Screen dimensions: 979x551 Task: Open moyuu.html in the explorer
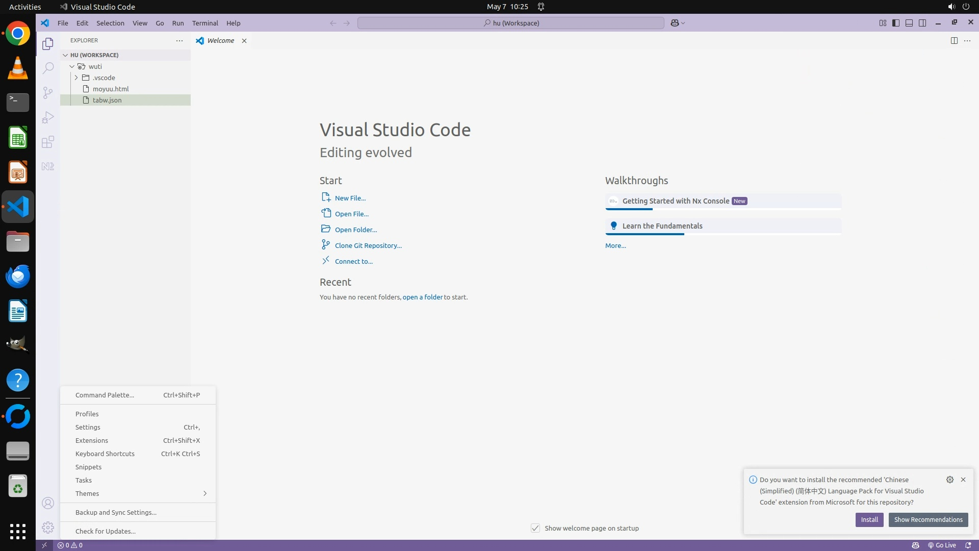(111, 89)
